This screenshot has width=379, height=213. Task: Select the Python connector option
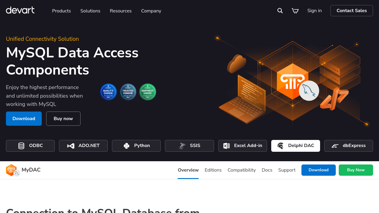click(x=136, y=146)
